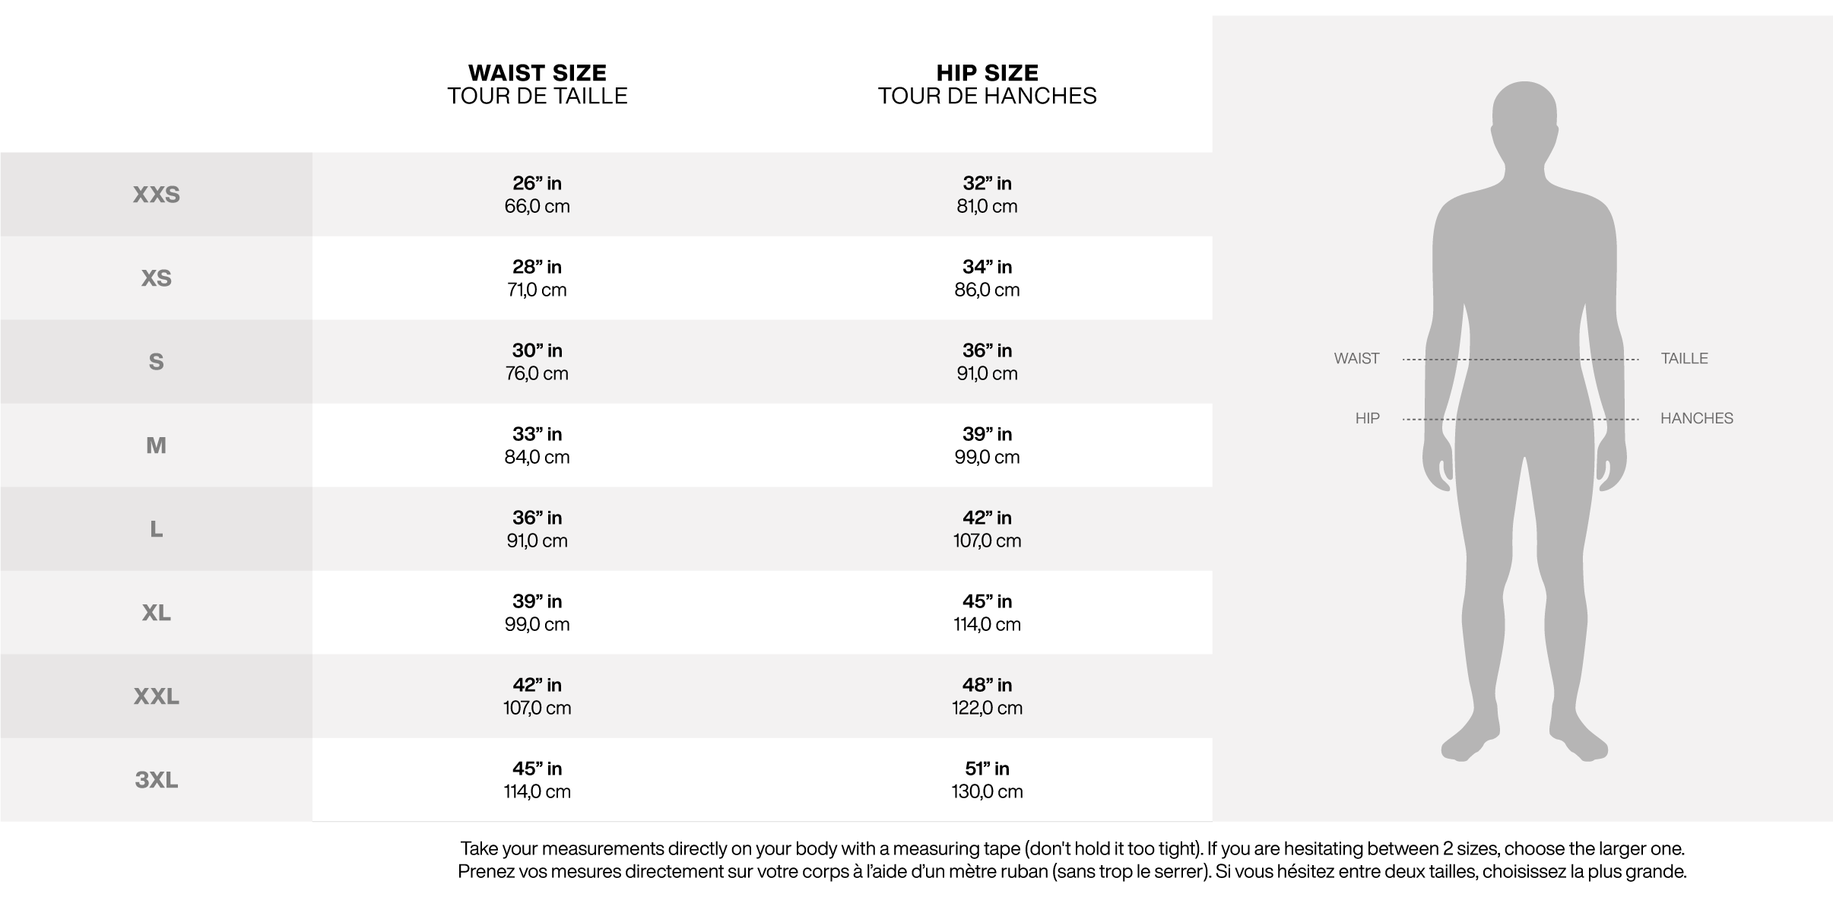Click the HIP label beside the figure
Screen dimensions: 1833x913
tap(1367, 419)
